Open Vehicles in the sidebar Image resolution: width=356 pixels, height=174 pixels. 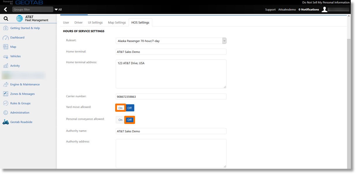15,56
